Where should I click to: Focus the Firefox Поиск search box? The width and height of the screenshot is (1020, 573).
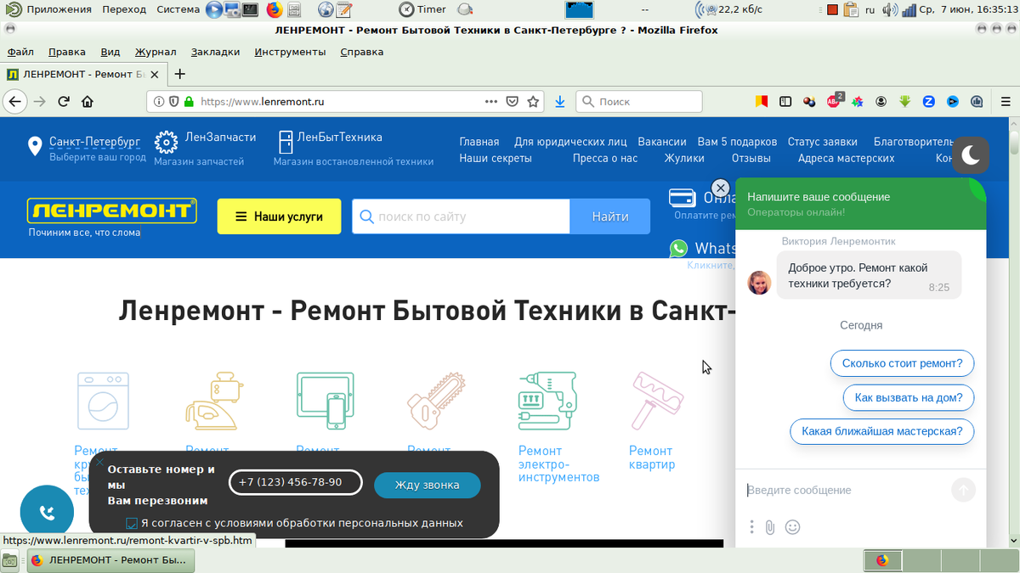click(x=639, y=101)
